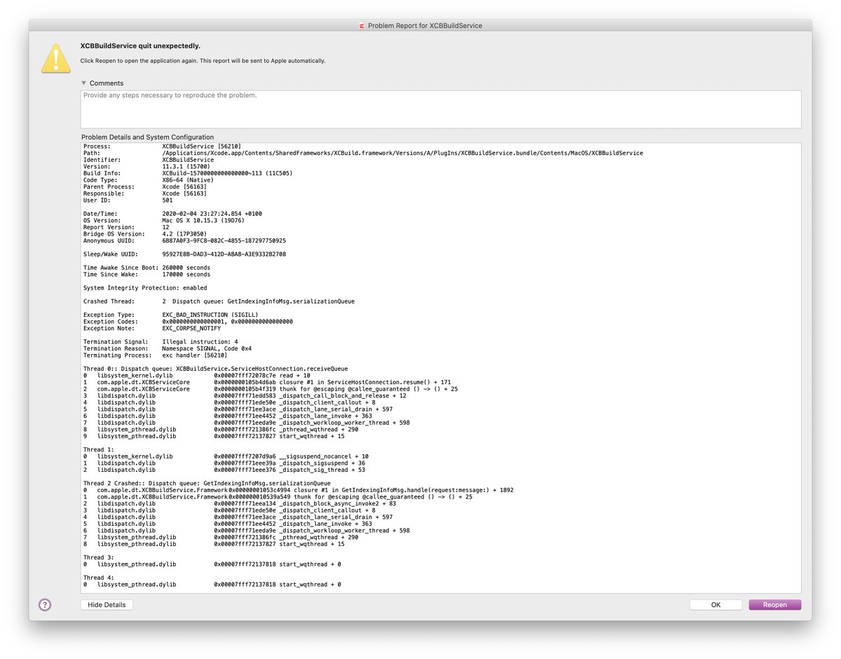Image resolution: width=841 pixels, height=659 pixels.
Task: Click the comments text field
Action: [441, 109]
